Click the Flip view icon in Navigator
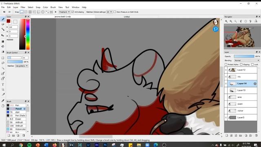The height and width of the screenshot is (147, 261). pyautogui.click(x=256, y=21)
